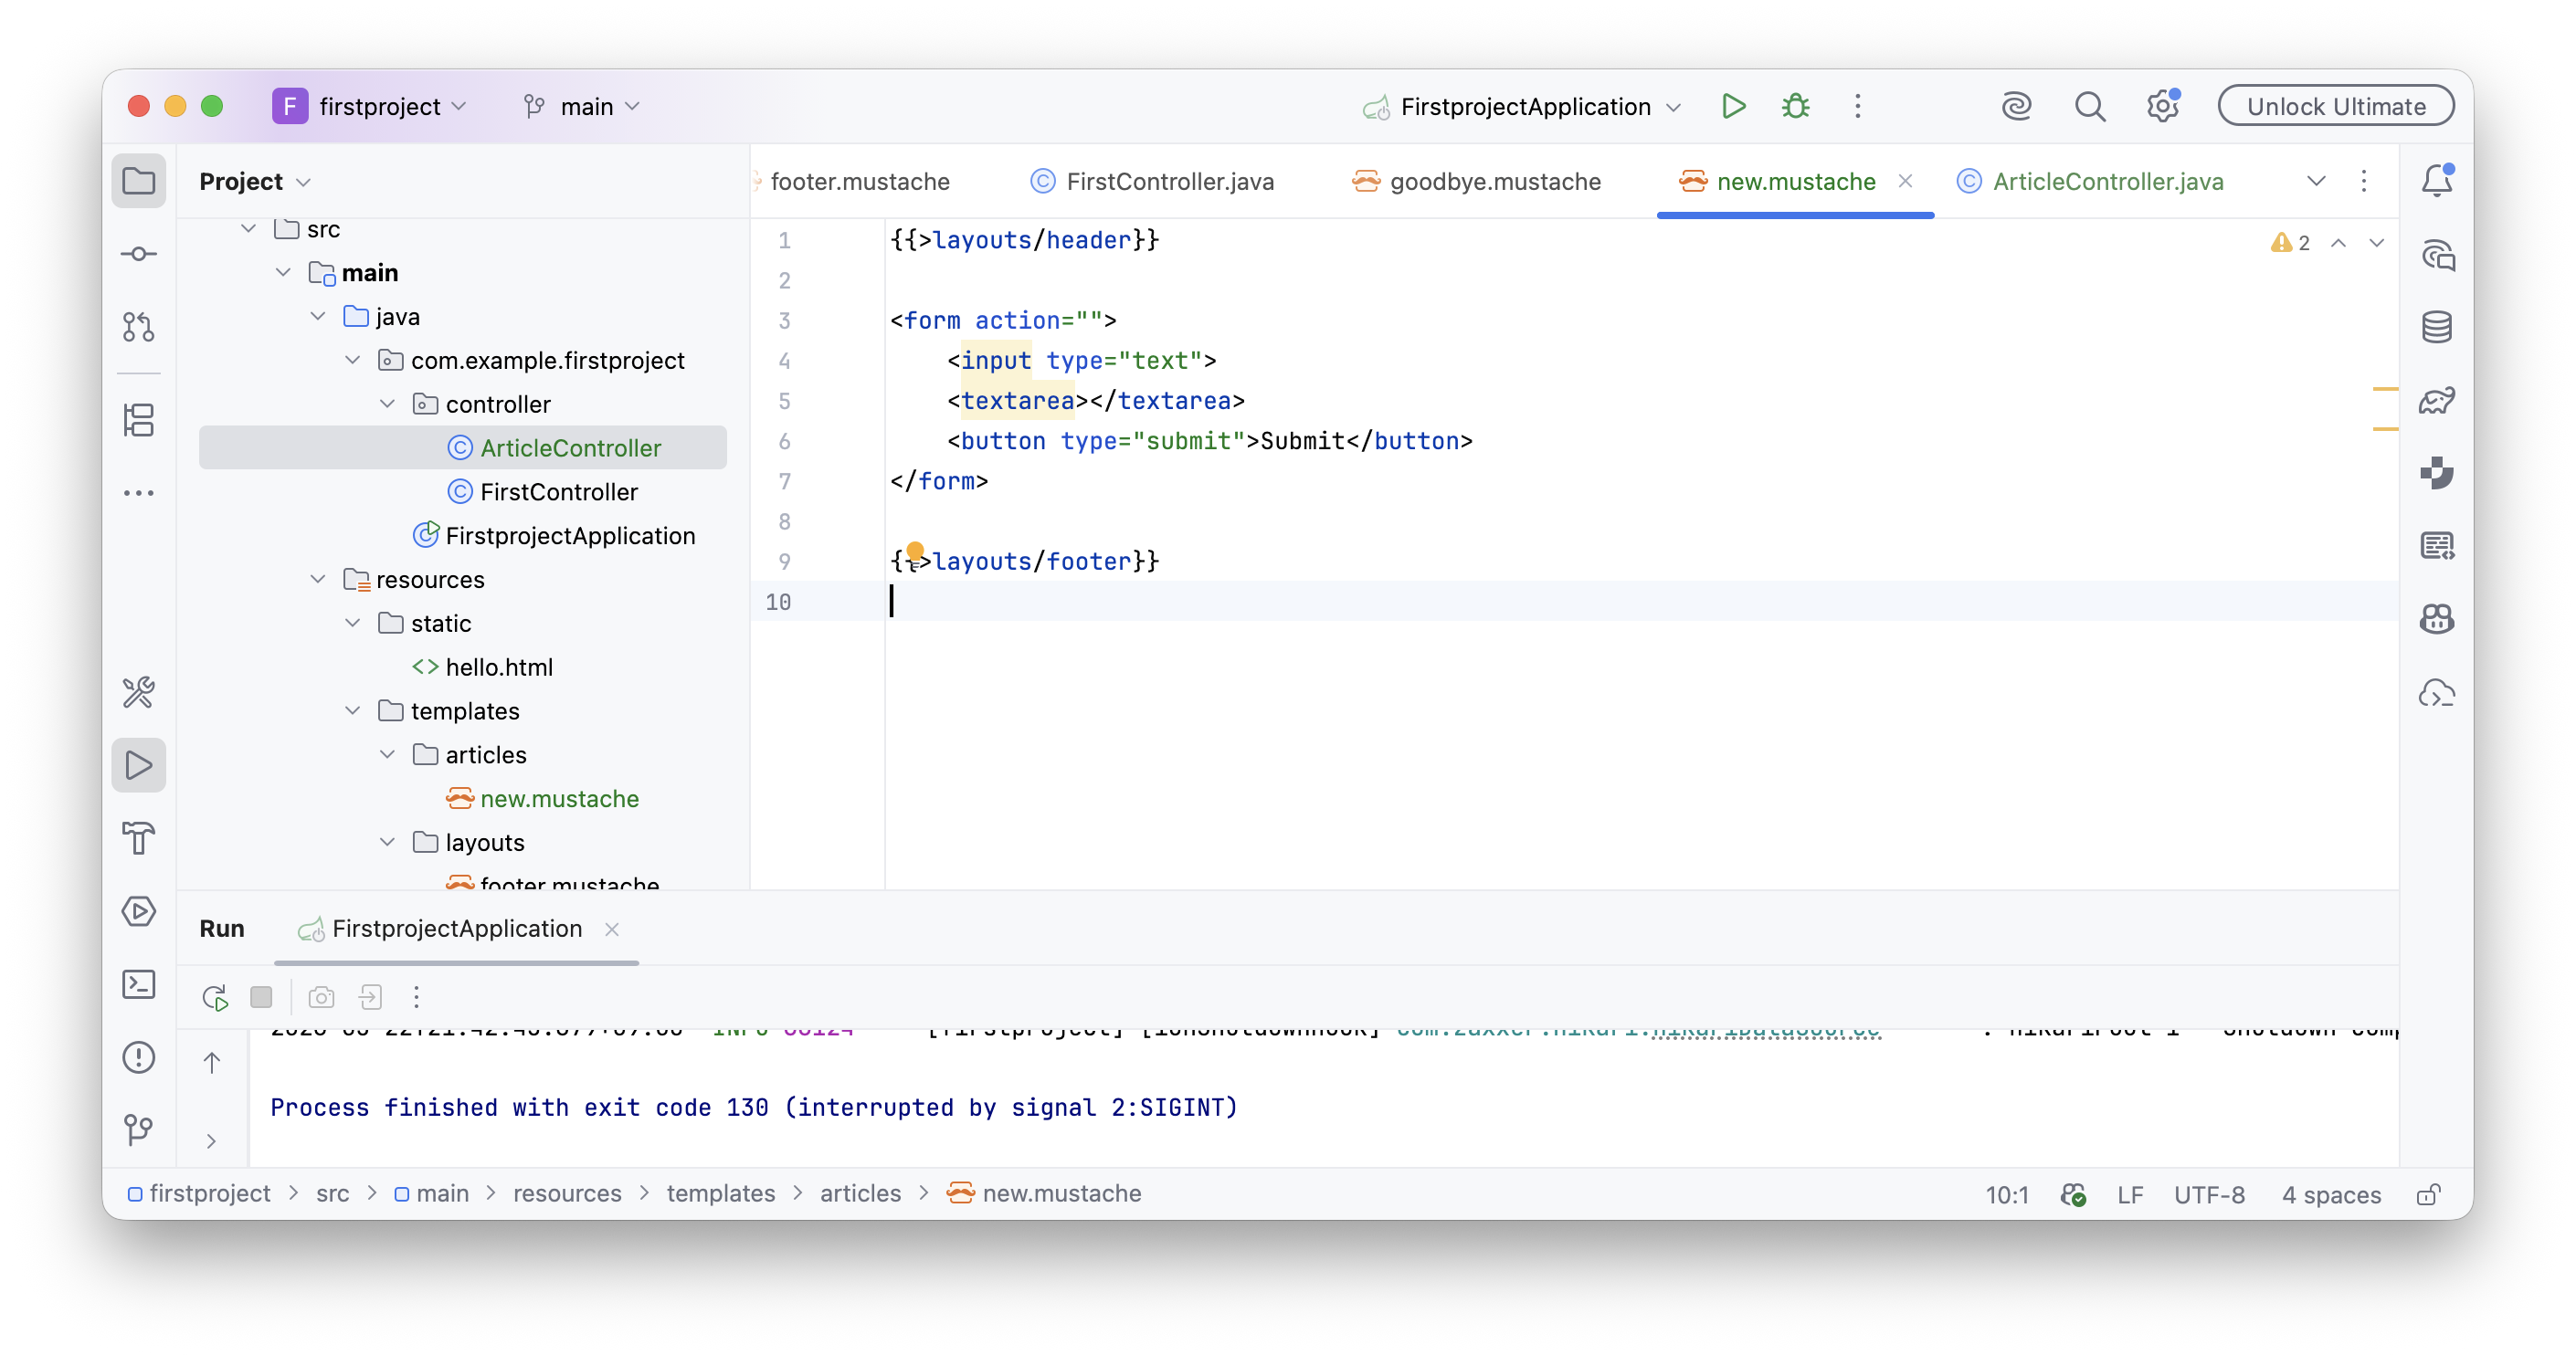The image size is (2576, 1355).
Task: Rerun the application in Run panel
Action: pyautogui.click(x=215, y=996)
